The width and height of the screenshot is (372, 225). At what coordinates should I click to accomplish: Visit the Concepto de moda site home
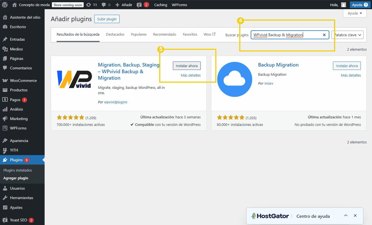coord(31,5)
